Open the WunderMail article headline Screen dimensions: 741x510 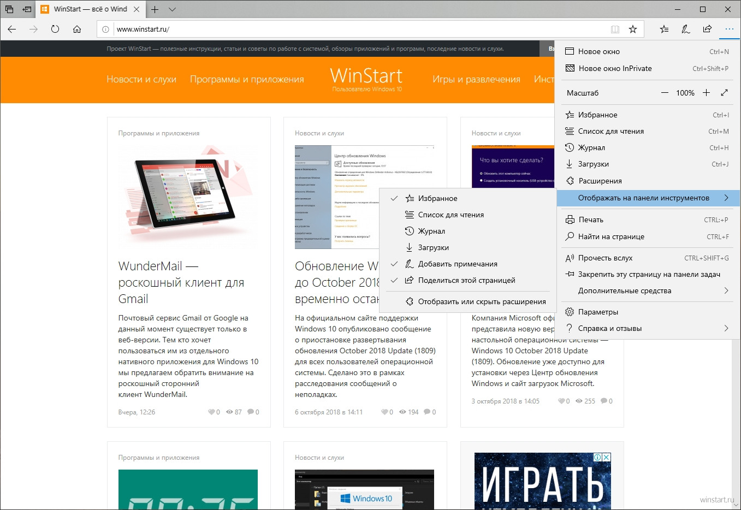(181, 282)
